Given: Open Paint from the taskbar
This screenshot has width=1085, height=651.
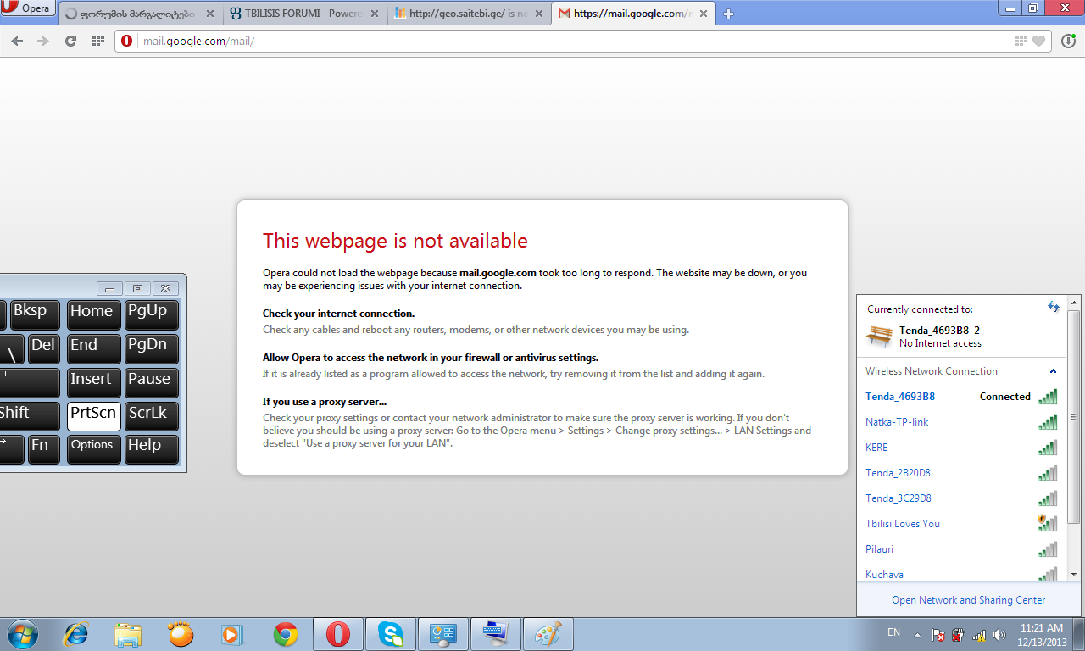Looking at the screenshot, I should click(548, 634).
